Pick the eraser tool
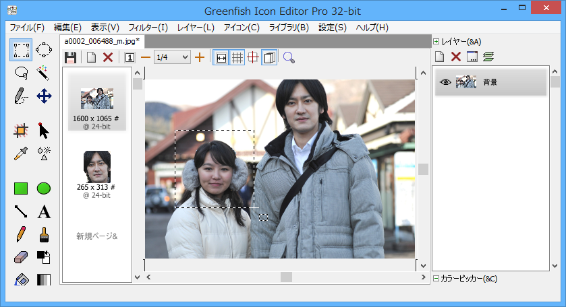The width and height of the screenshot is (566, 307). [x=21, y=257]
